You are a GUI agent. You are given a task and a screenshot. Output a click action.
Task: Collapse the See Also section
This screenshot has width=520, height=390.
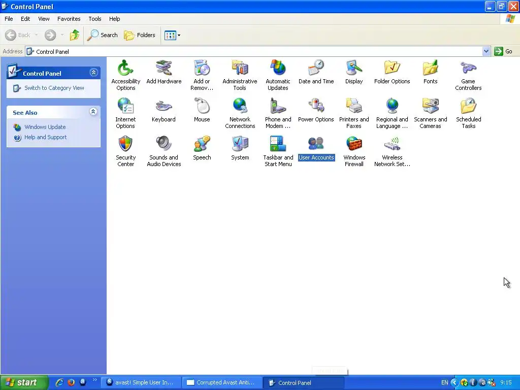93,112
